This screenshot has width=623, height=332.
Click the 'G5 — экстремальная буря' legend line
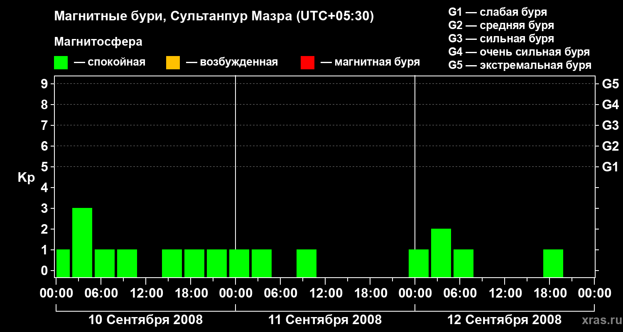click(x=520, y=66)
